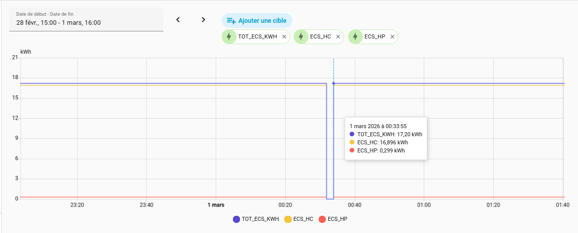Toggle ECS_HP series visibility in legend
Screen dimensions: 578x233
pyautogui.click(x=337, y=219)
